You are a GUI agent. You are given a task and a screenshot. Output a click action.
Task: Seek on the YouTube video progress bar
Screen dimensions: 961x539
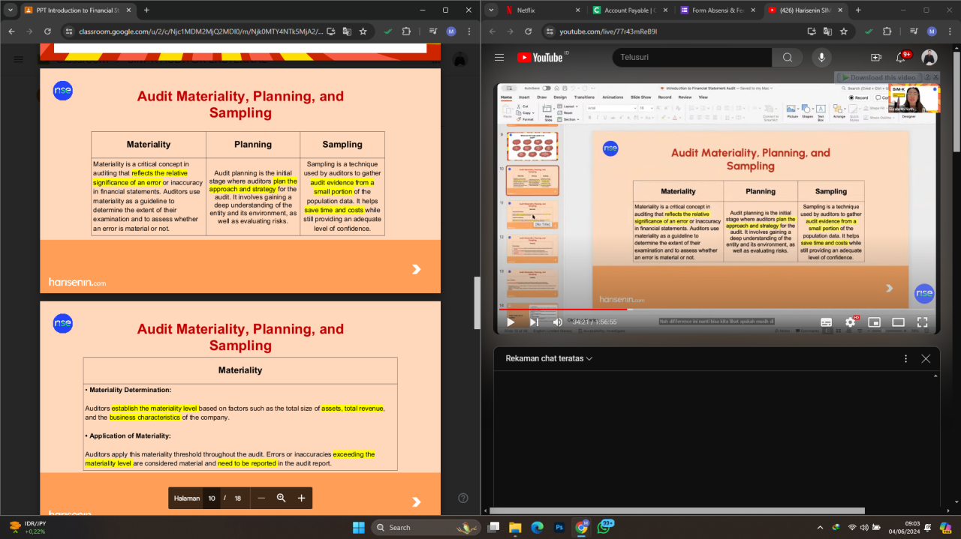(717, 309)
